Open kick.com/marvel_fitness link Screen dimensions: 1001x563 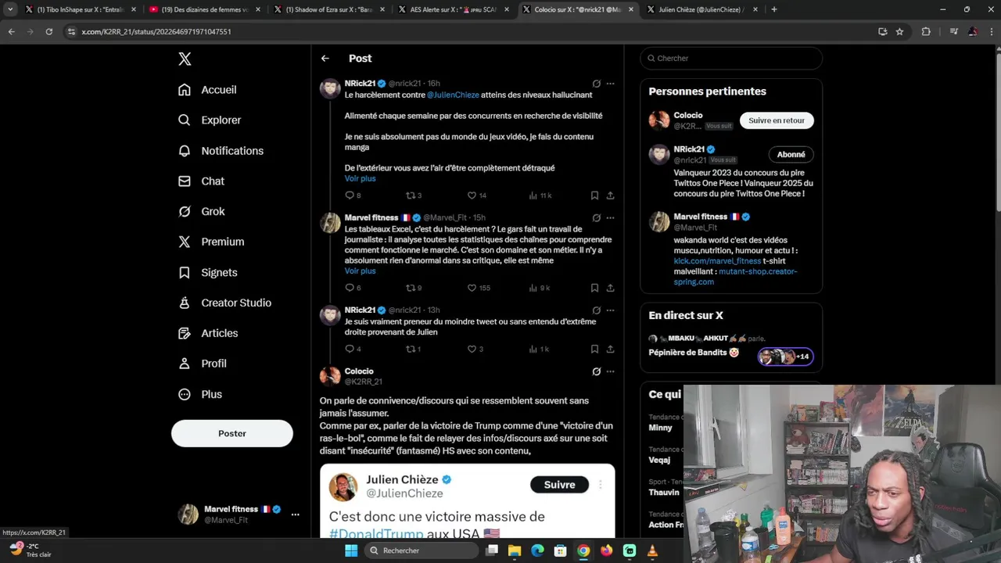pos(717,261)
